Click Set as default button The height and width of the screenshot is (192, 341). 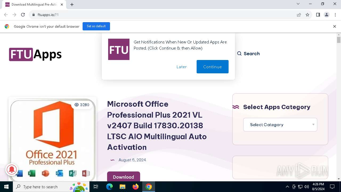(96, 26)
